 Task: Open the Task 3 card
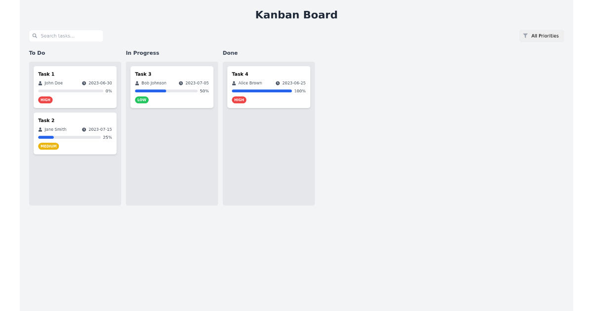pyautogui.click(x=171, y=86)
